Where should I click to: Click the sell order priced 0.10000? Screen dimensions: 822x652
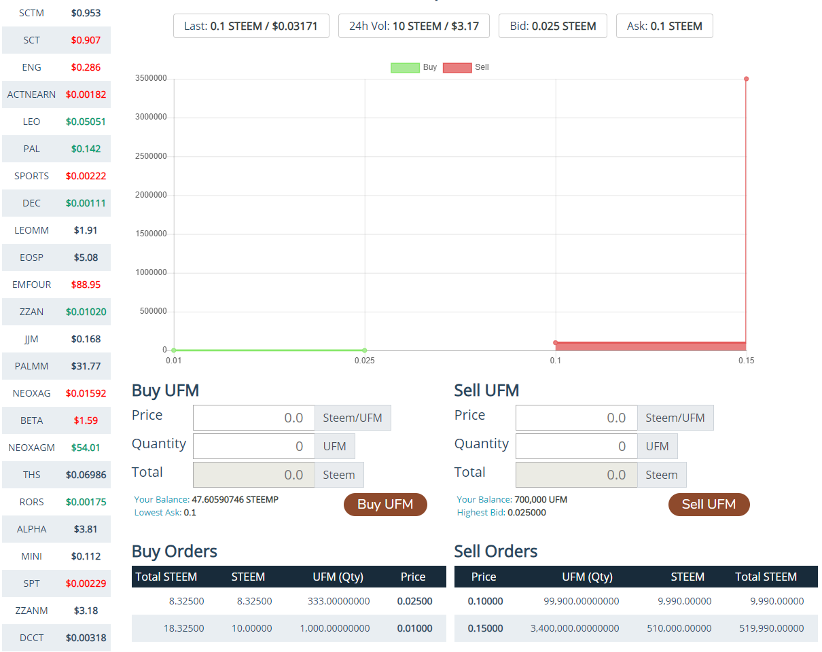click(636, 601)
